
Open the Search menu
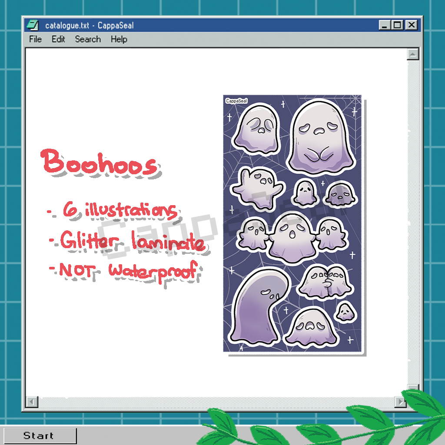click(88, 39)
